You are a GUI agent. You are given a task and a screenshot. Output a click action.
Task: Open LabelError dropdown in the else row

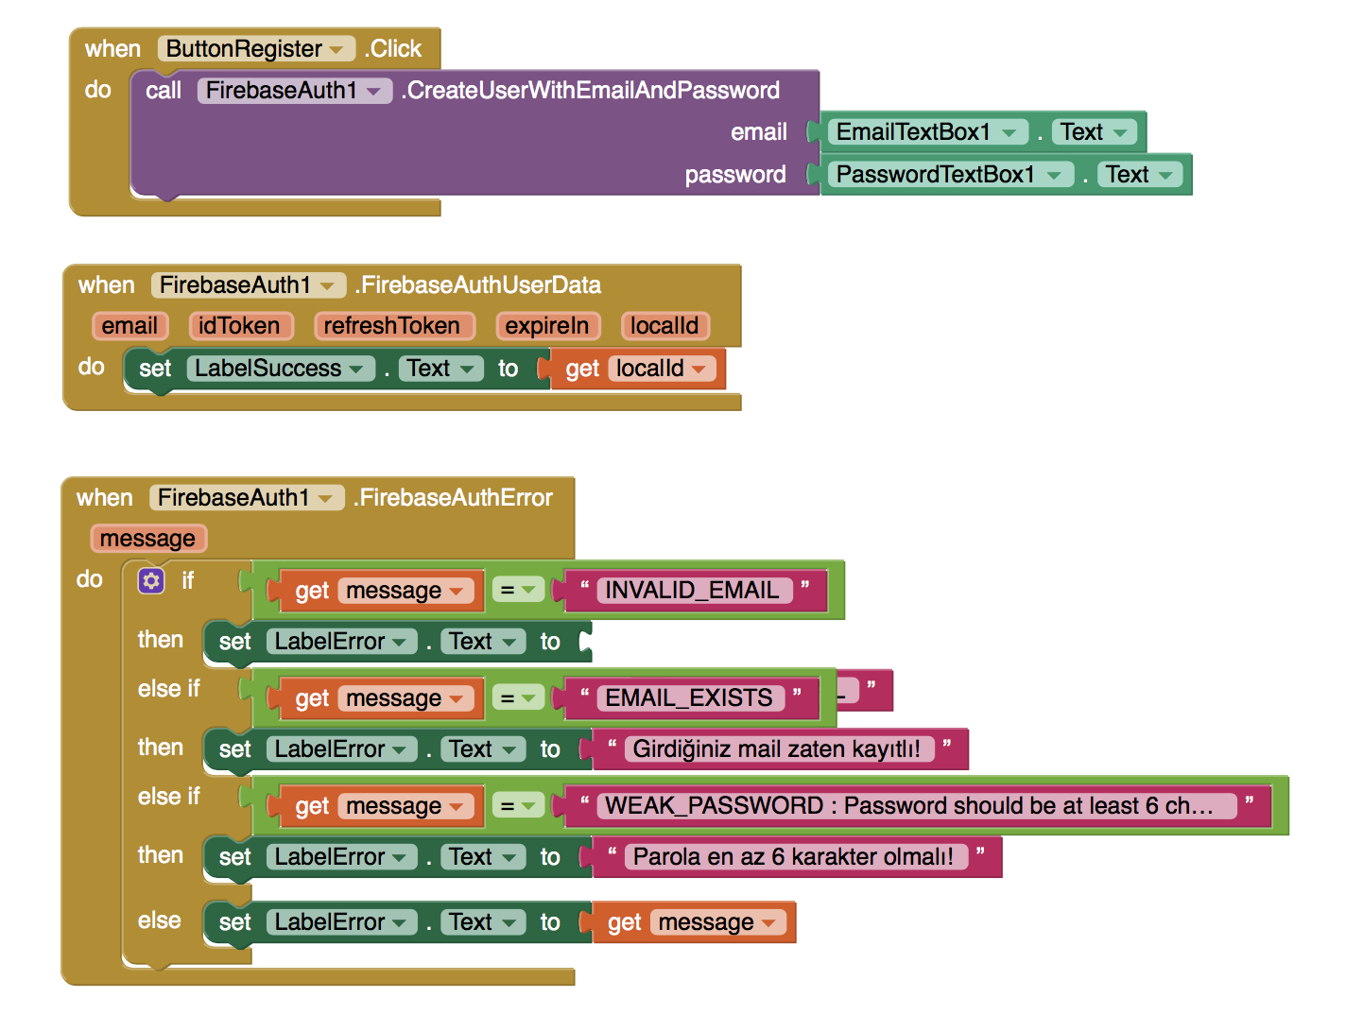tap(341, 922)
